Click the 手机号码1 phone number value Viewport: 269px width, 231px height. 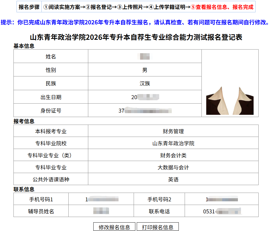102,199
